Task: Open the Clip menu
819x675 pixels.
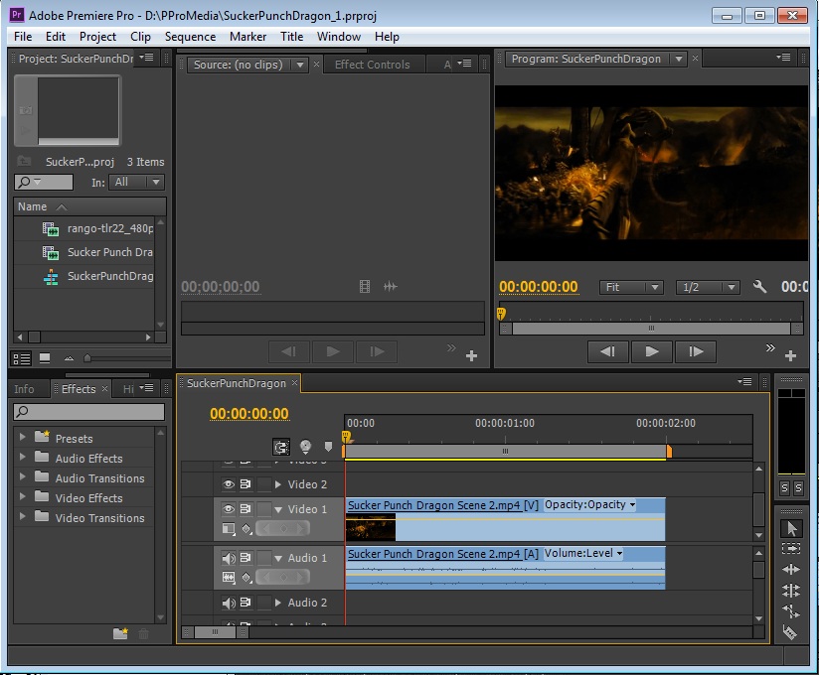Action: [x=140, y=37]
